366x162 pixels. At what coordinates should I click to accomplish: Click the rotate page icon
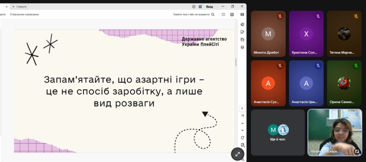pos(242,138)
